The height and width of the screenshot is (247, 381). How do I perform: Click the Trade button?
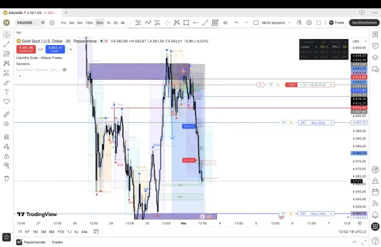[x=336, y=23]
